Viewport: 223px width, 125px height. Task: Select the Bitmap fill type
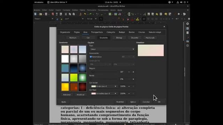click(x=119, y=38)
